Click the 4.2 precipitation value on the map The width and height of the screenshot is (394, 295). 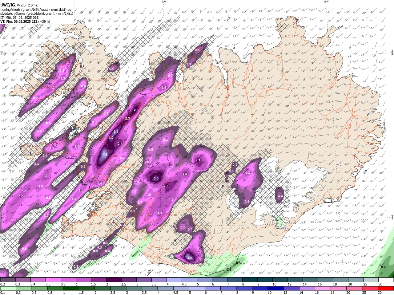coord(105,155)
